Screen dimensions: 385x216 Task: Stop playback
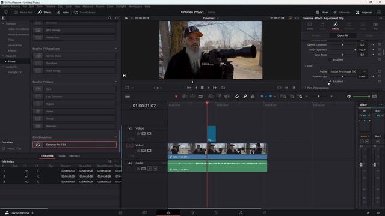tap(202, 88)
